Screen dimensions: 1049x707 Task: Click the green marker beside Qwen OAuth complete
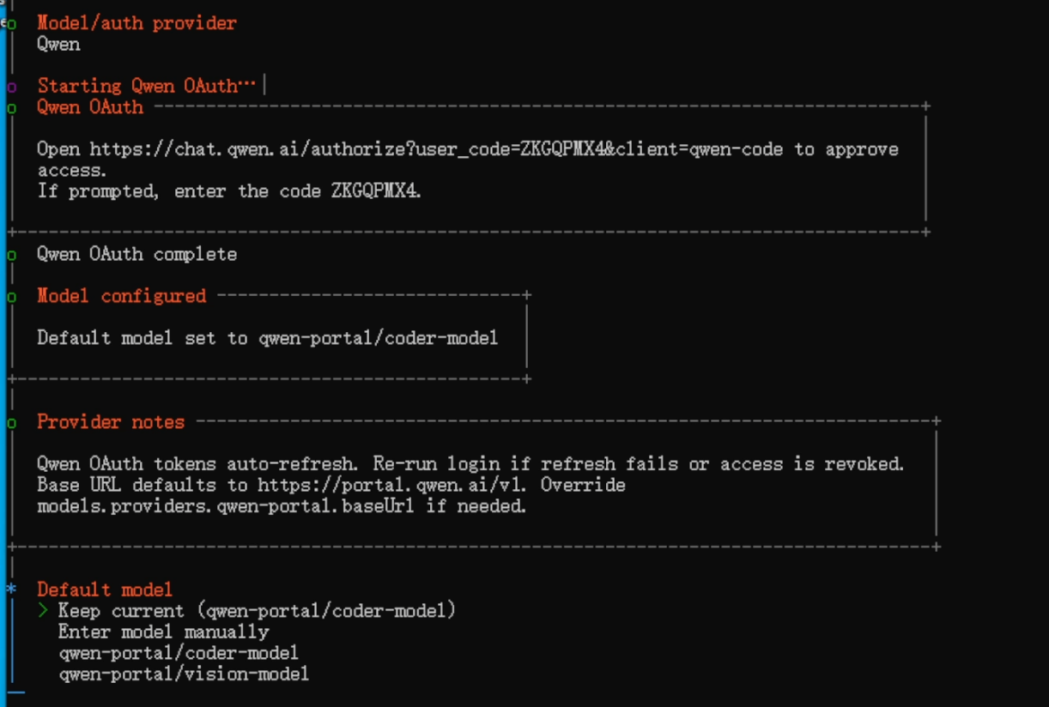pyautogui.click(x=11, y=255)
